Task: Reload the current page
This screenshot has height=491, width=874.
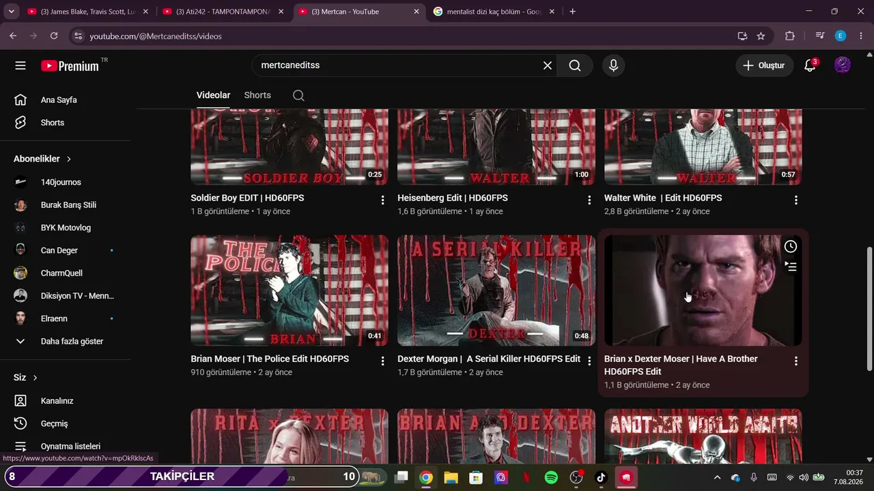Action: [x=54, y=36]
